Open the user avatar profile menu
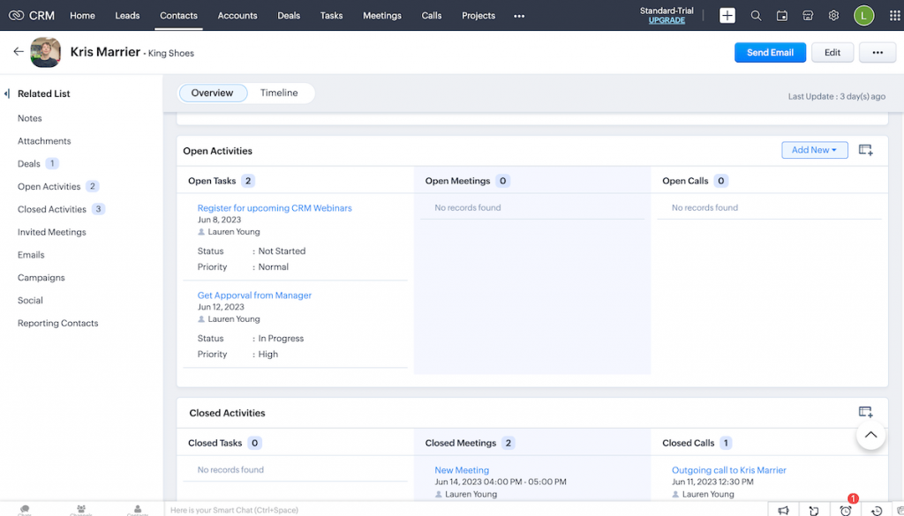This screenshot has width=904, height=516. click(x=863, y=15)
